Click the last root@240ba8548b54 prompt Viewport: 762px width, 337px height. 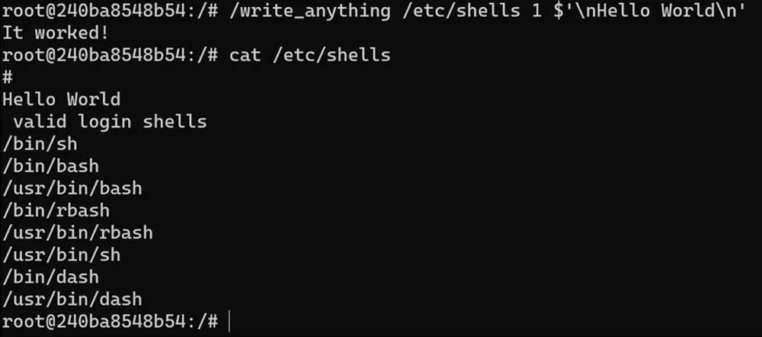110,322
